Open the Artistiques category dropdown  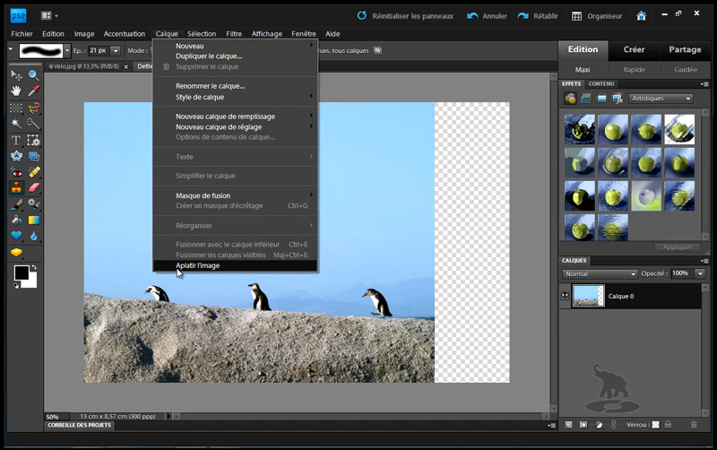[661, 99]
